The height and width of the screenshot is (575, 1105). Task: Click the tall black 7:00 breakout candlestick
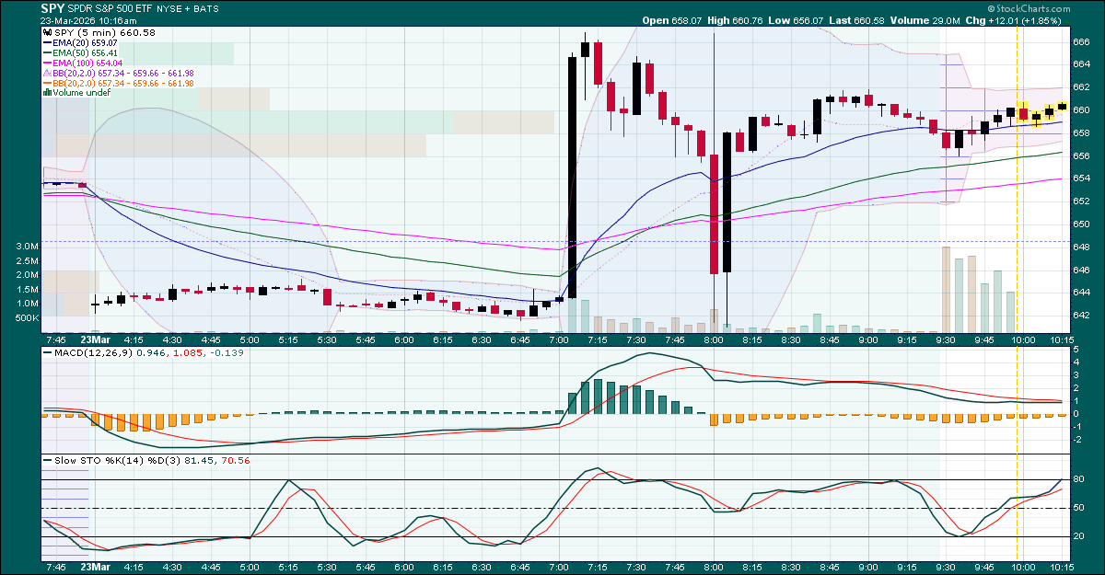(572, 178)
